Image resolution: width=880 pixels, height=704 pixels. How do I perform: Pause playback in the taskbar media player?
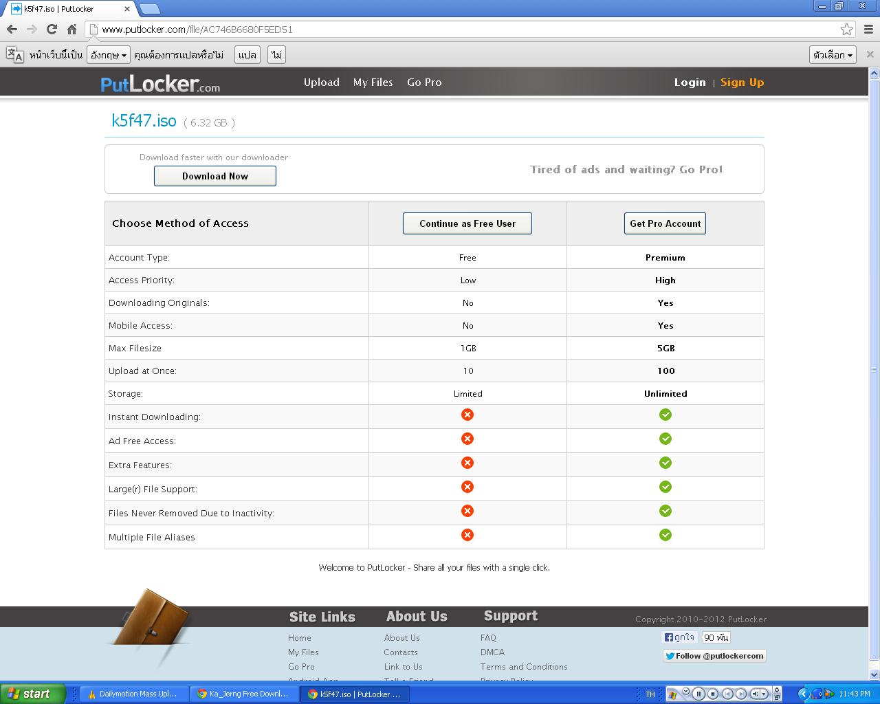coord(698,694)
